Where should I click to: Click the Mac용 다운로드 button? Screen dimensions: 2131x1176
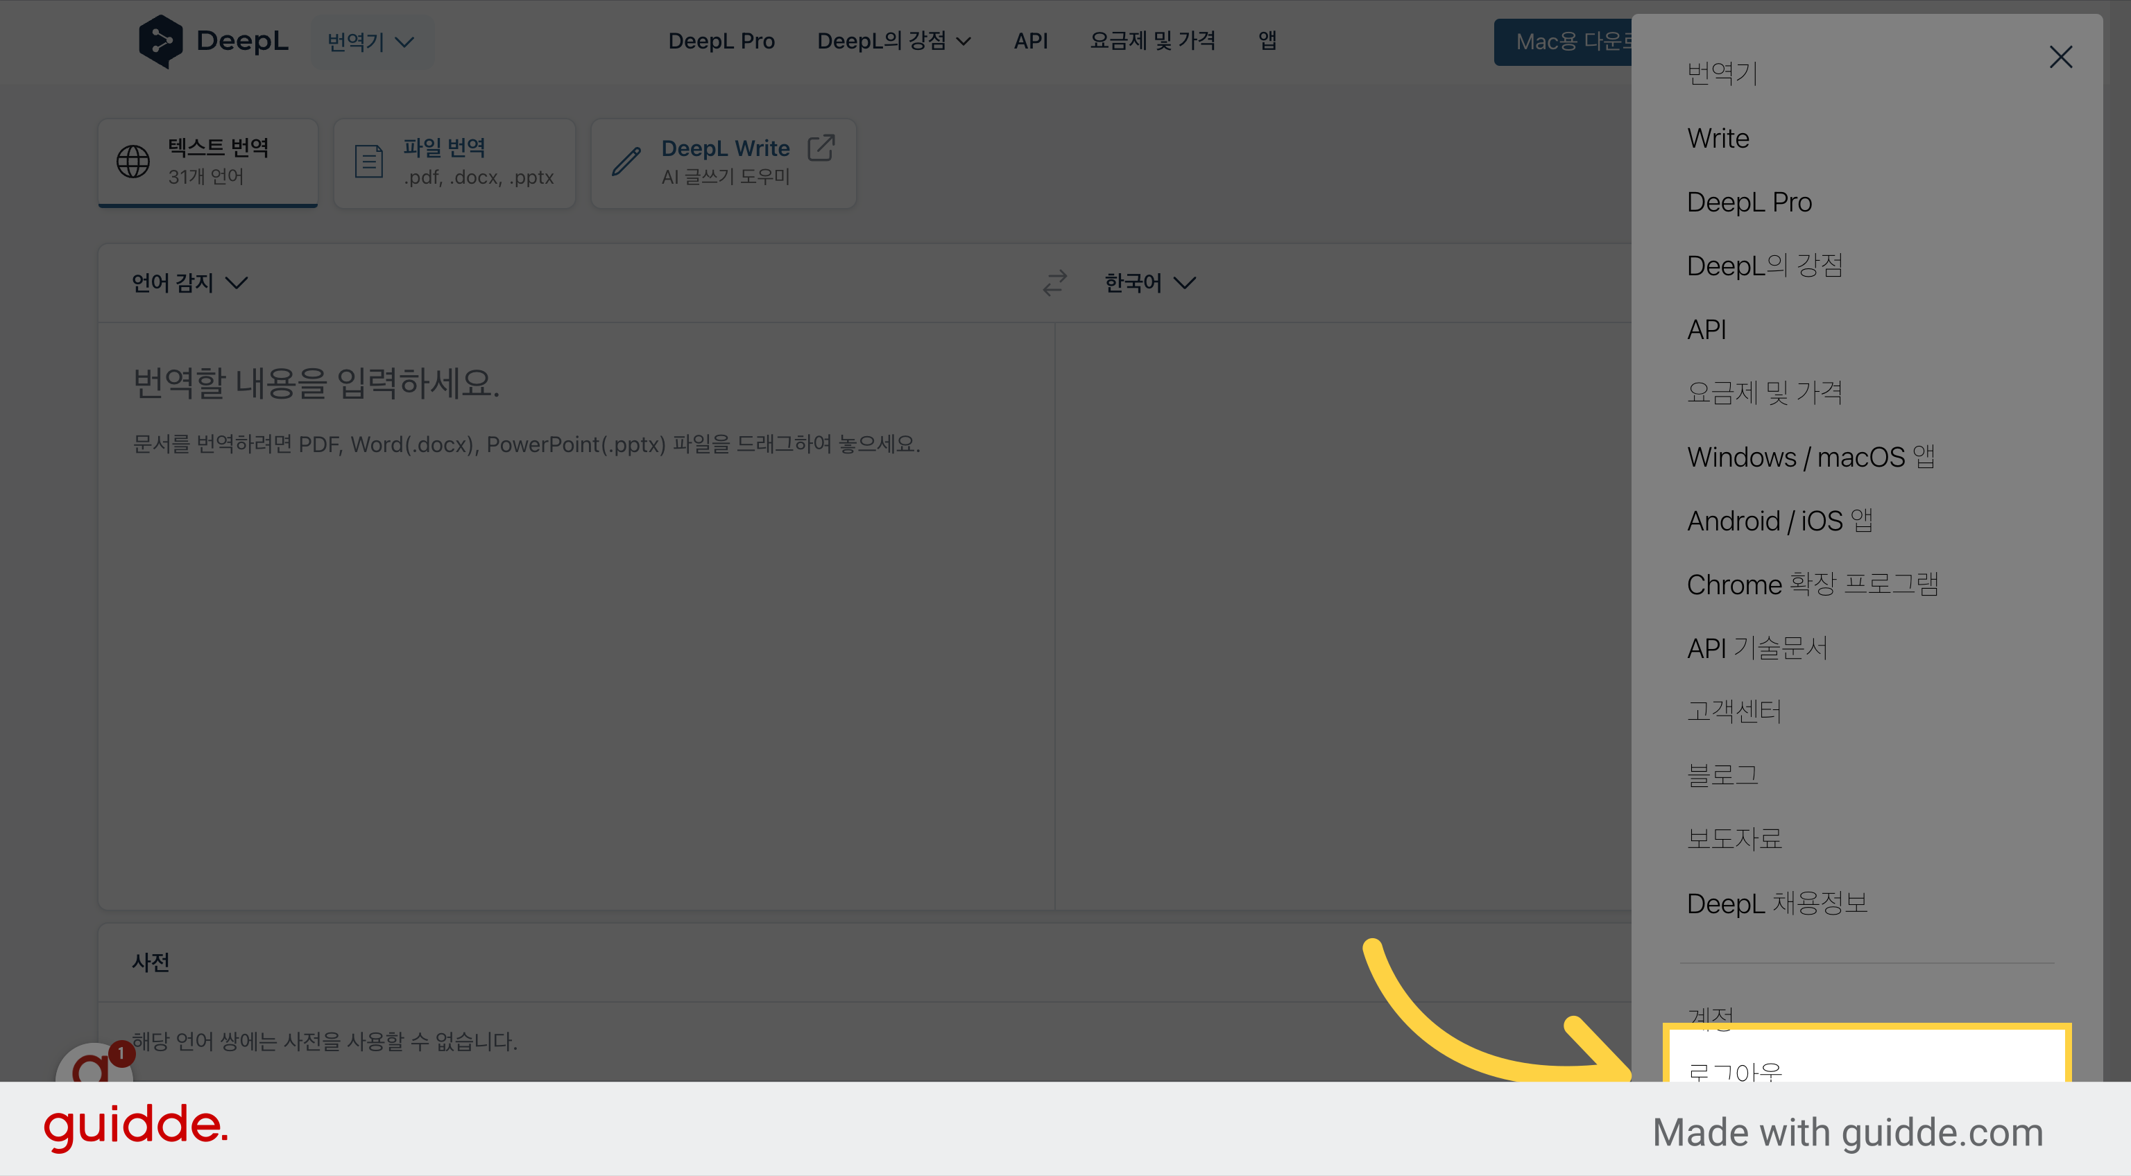[1563, 42]
